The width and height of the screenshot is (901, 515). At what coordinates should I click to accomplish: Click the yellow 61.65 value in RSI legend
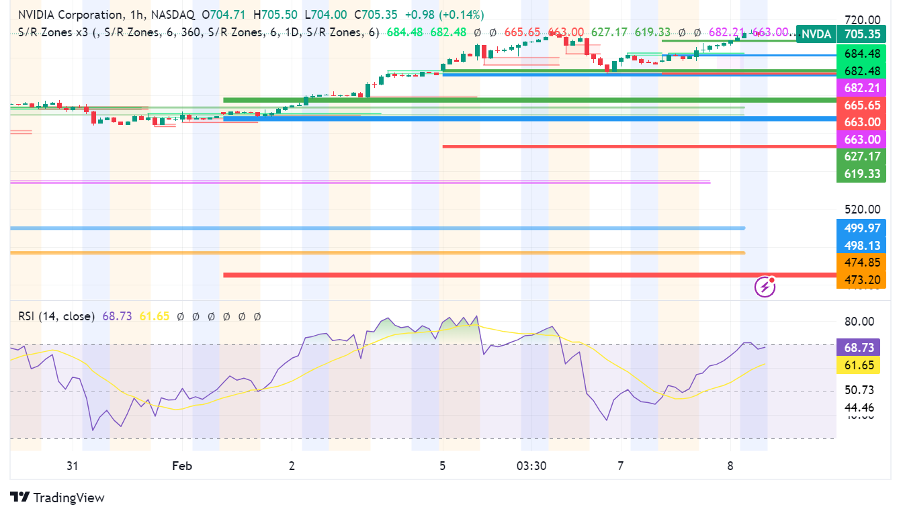tap(154, 316)
